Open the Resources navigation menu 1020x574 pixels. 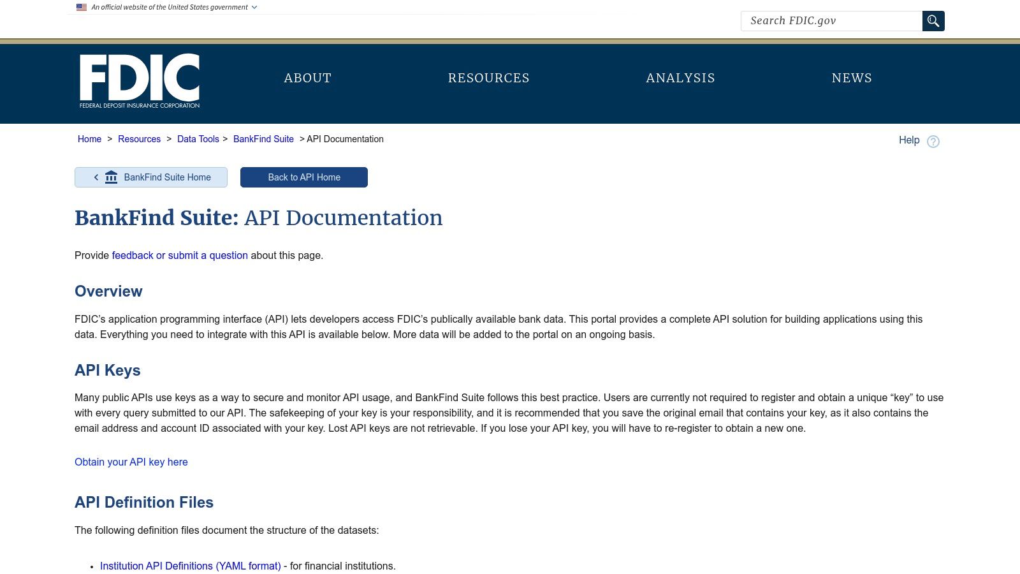tap(488, 78)
